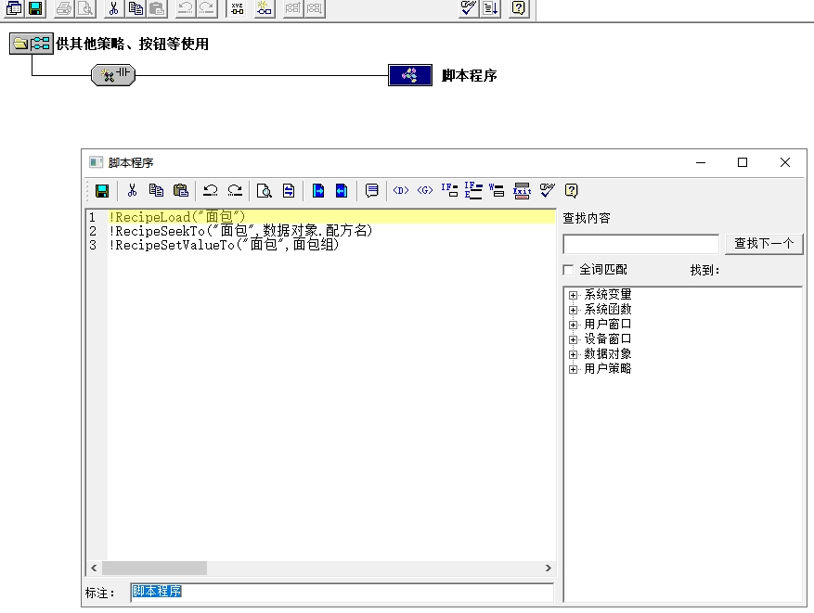This screenshot has height=613, width=814.
Task: Click the 查找内容 search input field
Action: 640,244
